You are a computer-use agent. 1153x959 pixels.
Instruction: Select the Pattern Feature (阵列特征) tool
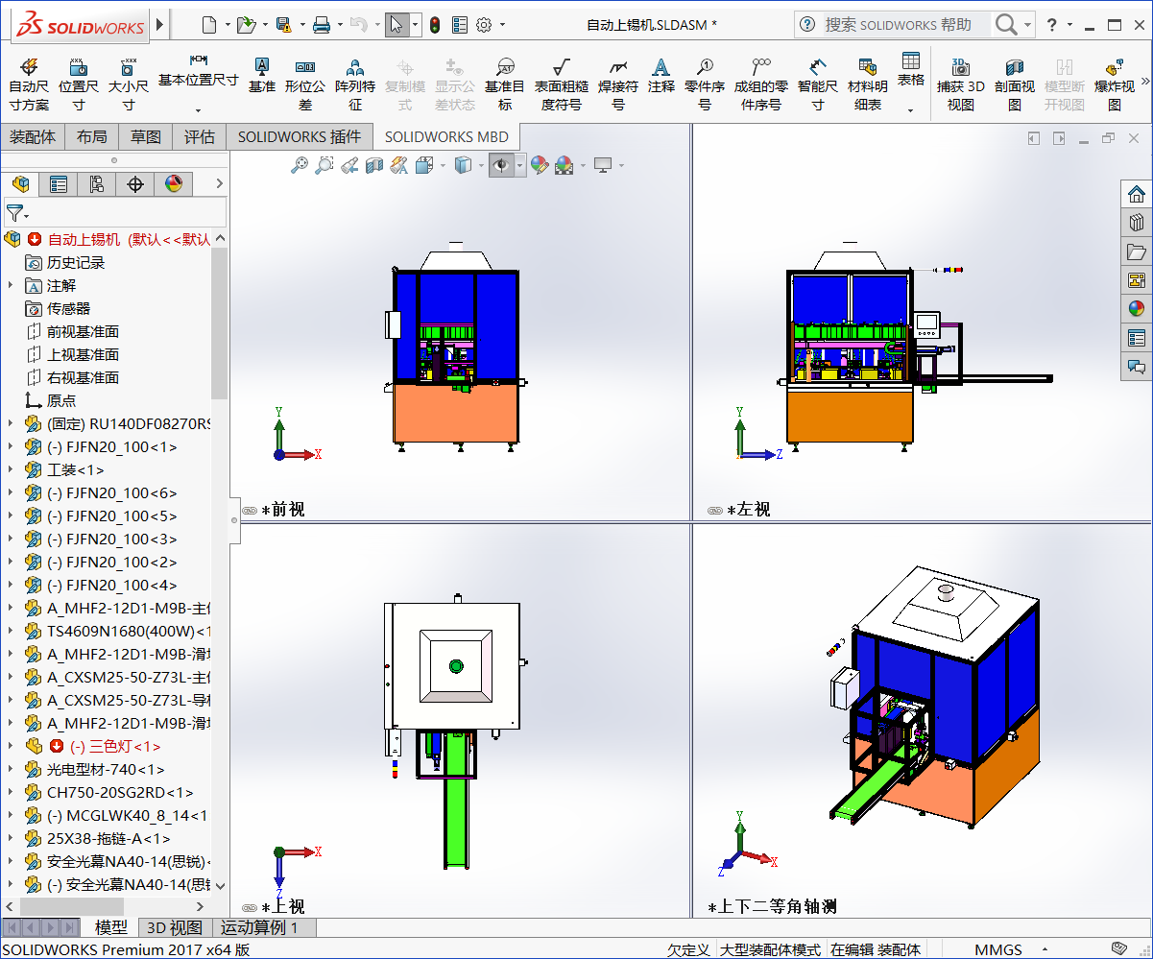click(355, 84)
